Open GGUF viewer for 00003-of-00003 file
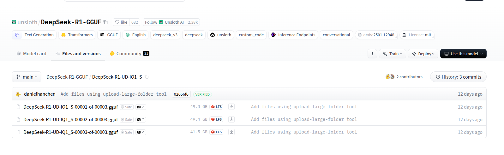This screenshot has width=504, height=155. click(141, 132)
